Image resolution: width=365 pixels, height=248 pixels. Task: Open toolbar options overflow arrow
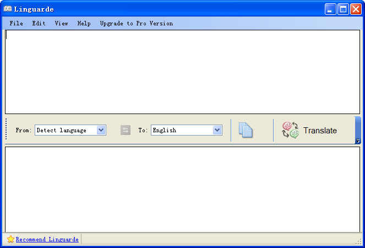(358, 141)
